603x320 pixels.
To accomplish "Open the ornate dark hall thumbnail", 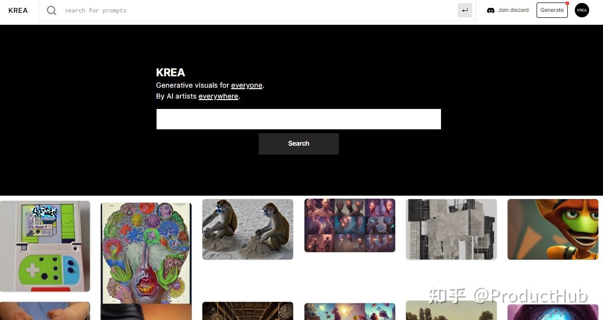I will point(248,311).
